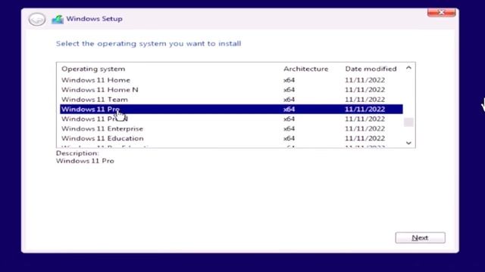The height and width of the screenshot is (272, 485).
Task: Click the Operating system column header
Action: coord(93,69)
